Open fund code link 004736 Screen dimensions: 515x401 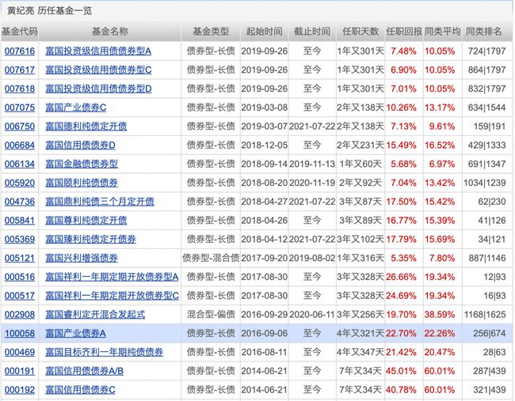[x=20, y=202]
